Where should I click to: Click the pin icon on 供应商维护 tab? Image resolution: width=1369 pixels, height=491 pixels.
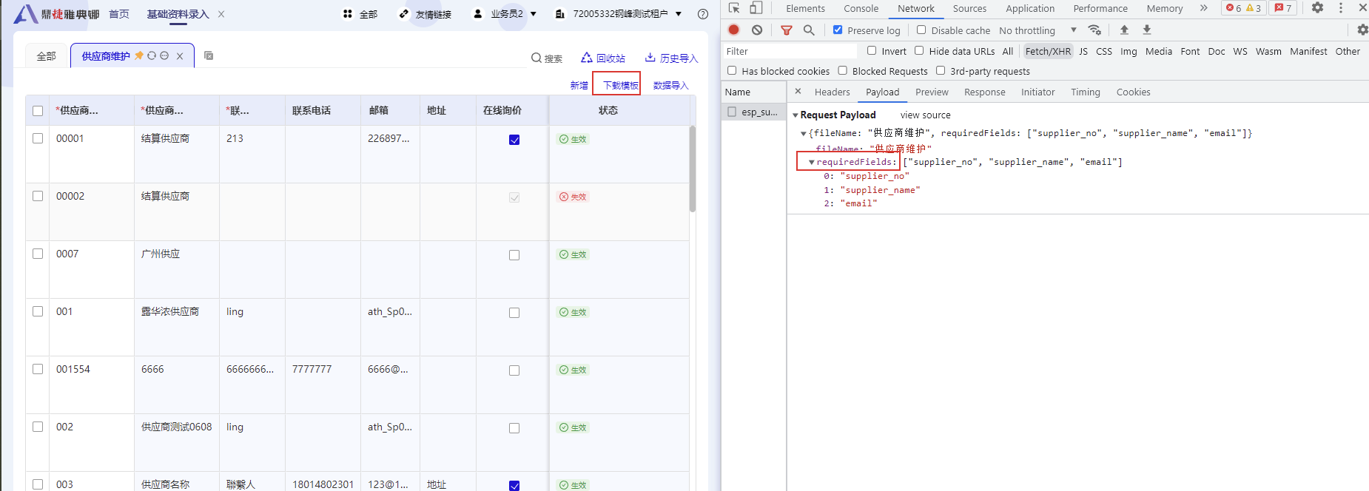pos(138,55)
